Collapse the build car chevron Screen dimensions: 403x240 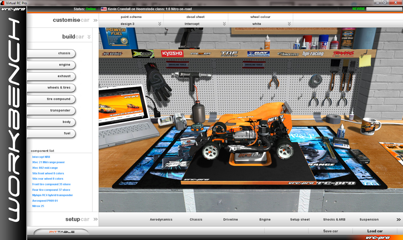[x=89, y=37]
